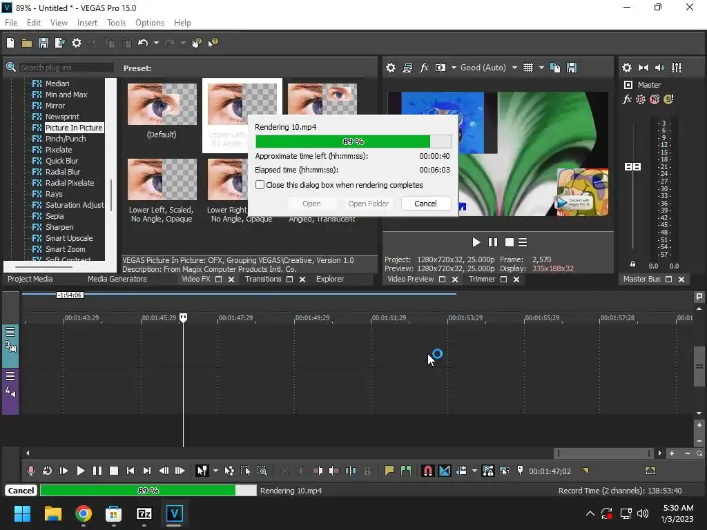The width and height of the screenshot is (707, 530).
Task: Select the Radial Blur plug-in
Action: pos(63,172)
